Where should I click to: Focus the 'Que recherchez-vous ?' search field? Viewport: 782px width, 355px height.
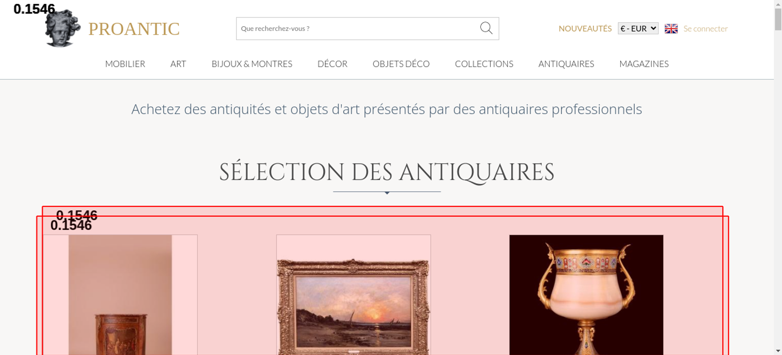[x=358, y=29]
